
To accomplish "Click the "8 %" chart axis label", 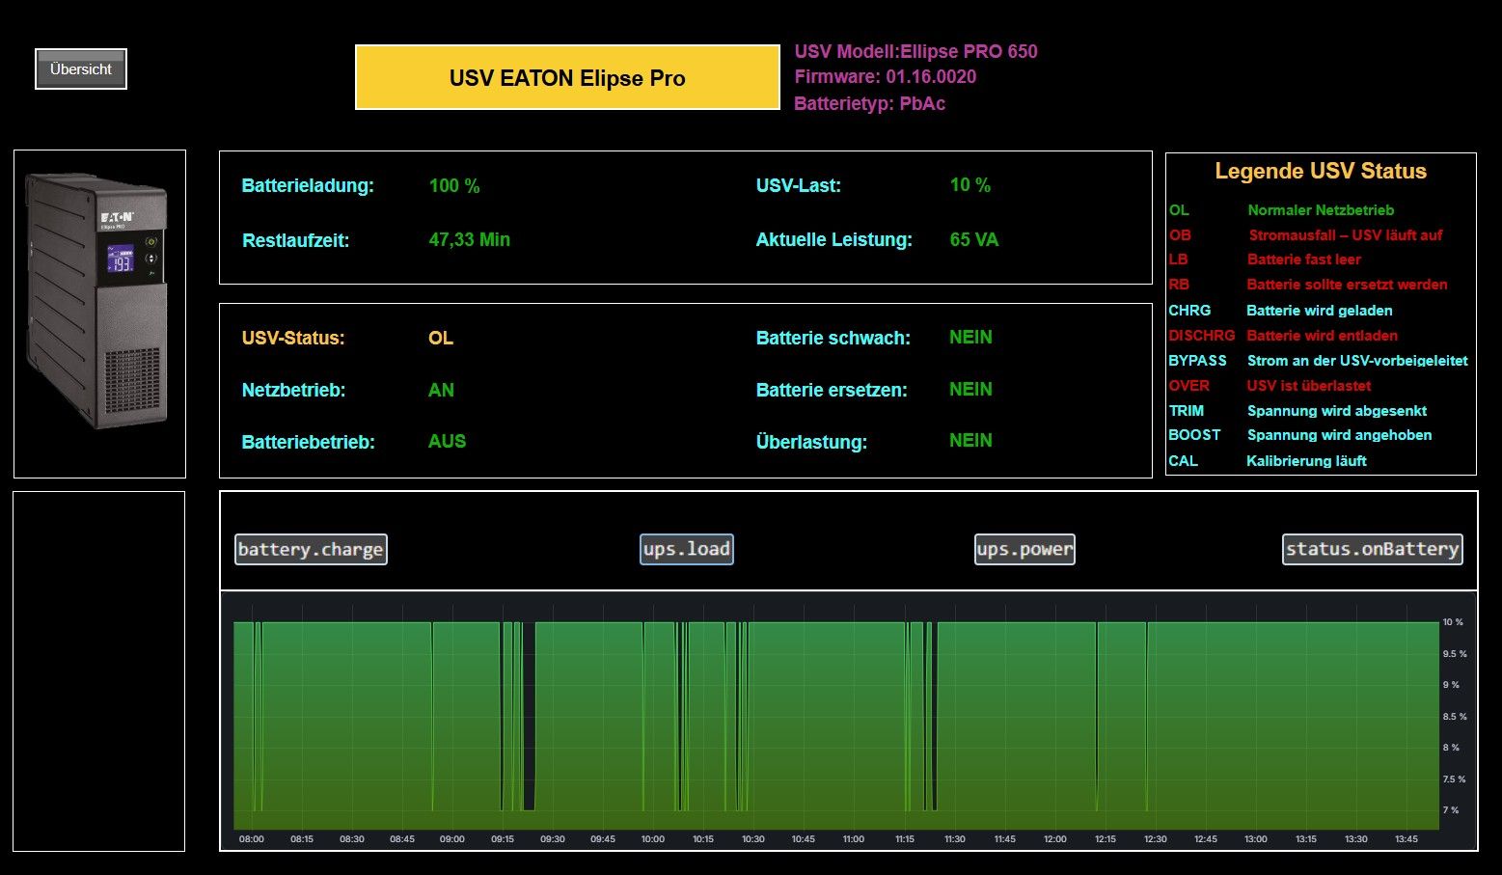I will 1451,748.
